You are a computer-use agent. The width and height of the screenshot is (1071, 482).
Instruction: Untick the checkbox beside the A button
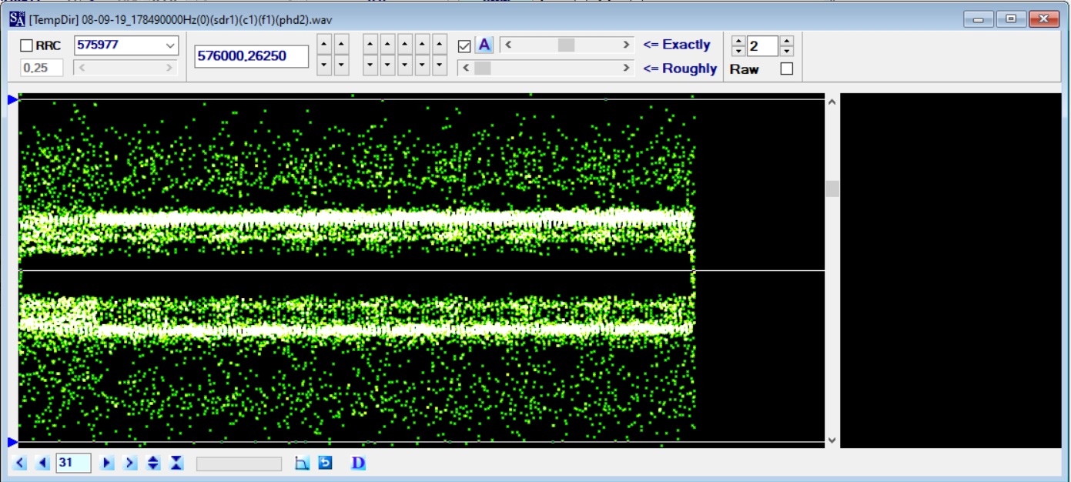464,46
